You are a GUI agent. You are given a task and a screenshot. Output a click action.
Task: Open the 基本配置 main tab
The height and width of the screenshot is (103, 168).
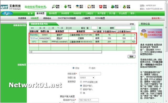(40, 13)
